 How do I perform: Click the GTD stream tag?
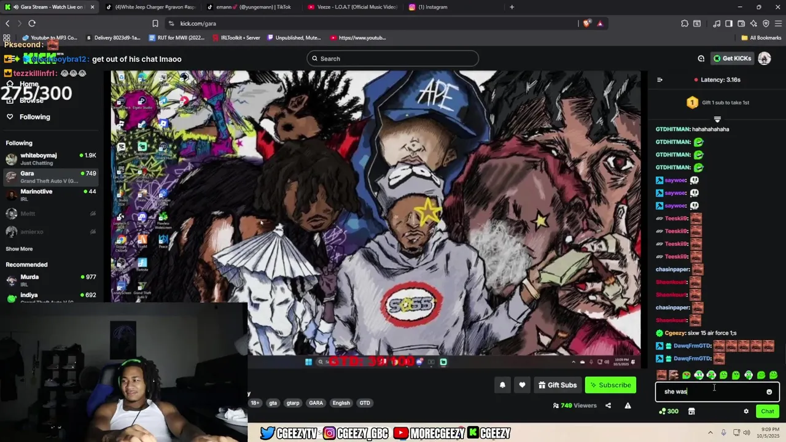tap(365, 403)
